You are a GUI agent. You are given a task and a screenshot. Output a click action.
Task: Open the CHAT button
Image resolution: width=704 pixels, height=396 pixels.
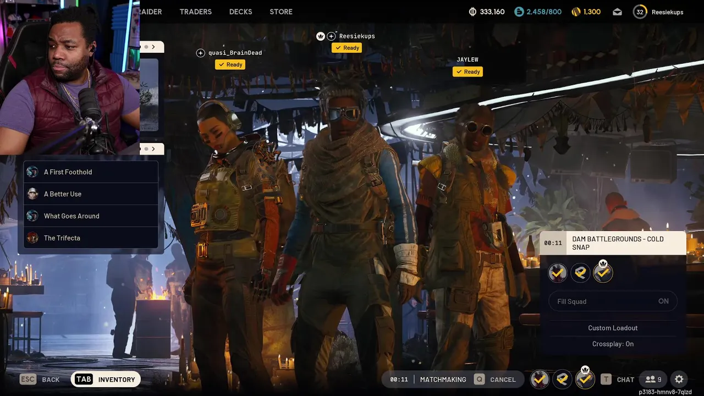625,380
